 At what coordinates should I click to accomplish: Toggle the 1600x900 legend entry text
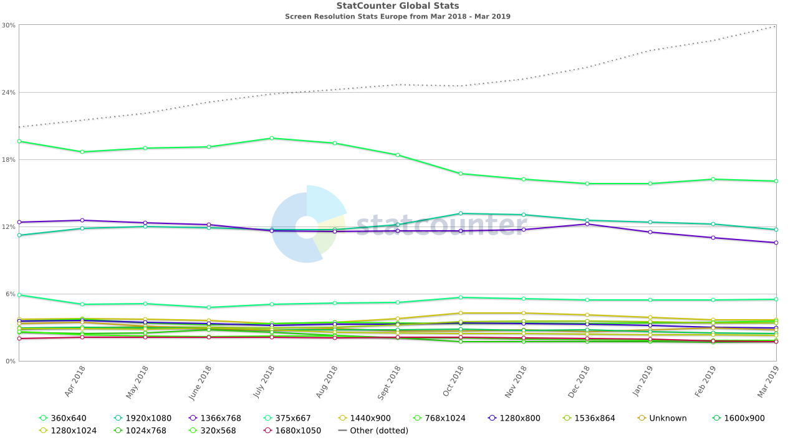tap(744, 418)
